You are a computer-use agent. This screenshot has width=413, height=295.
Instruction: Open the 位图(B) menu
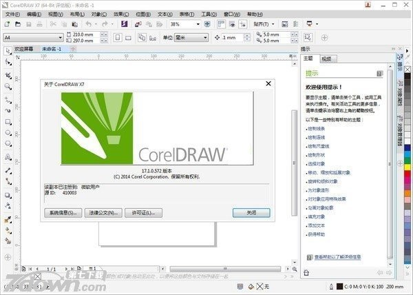click(143, 14)
